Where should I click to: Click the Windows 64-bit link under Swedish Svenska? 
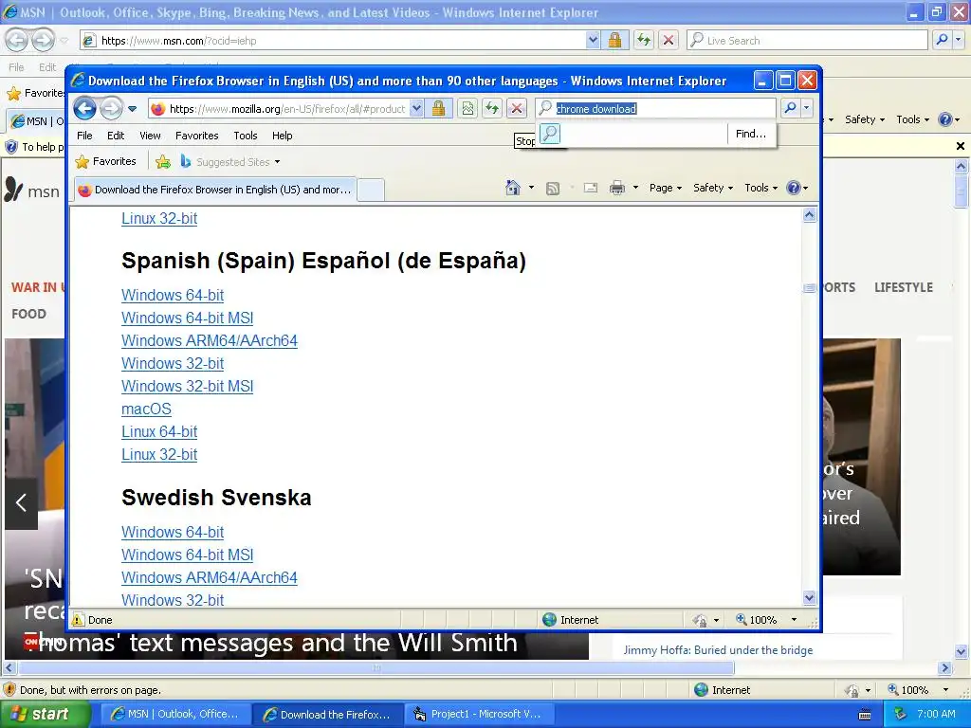click(x=173, y=533)
